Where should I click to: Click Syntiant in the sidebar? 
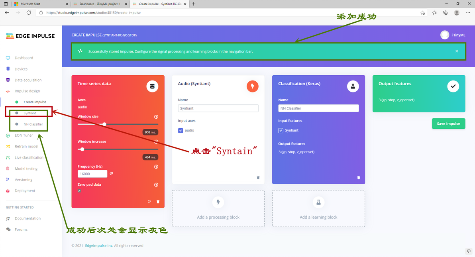(29, 113)
